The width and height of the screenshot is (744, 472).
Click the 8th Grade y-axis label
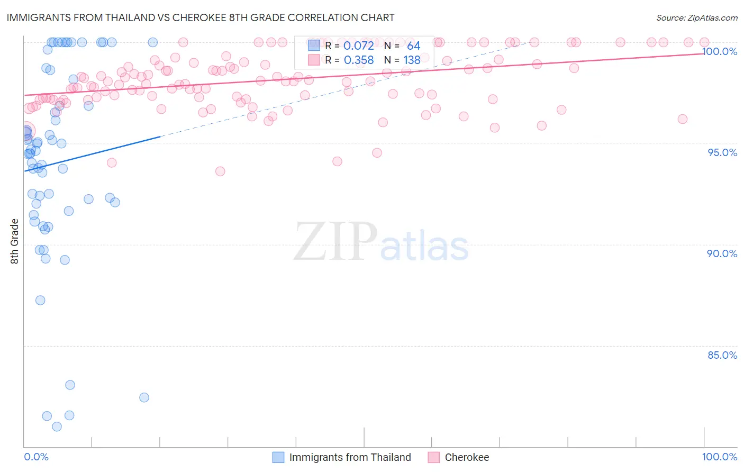[x=14, y=241]
